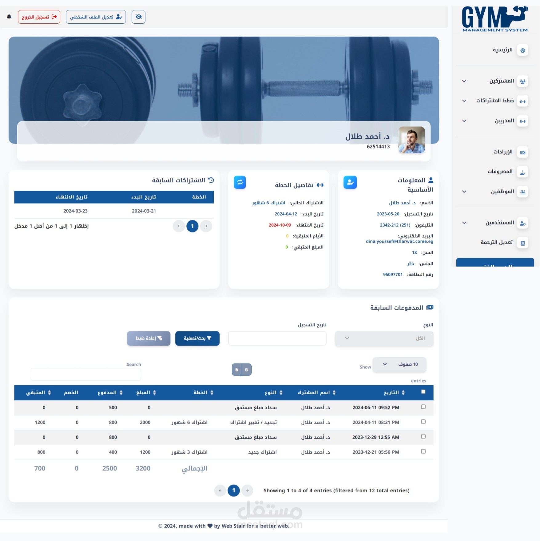The height and width of the screenshot is (541, 540).
Task: Sort payments table by المبلغ column
Action: click(146, 393)
